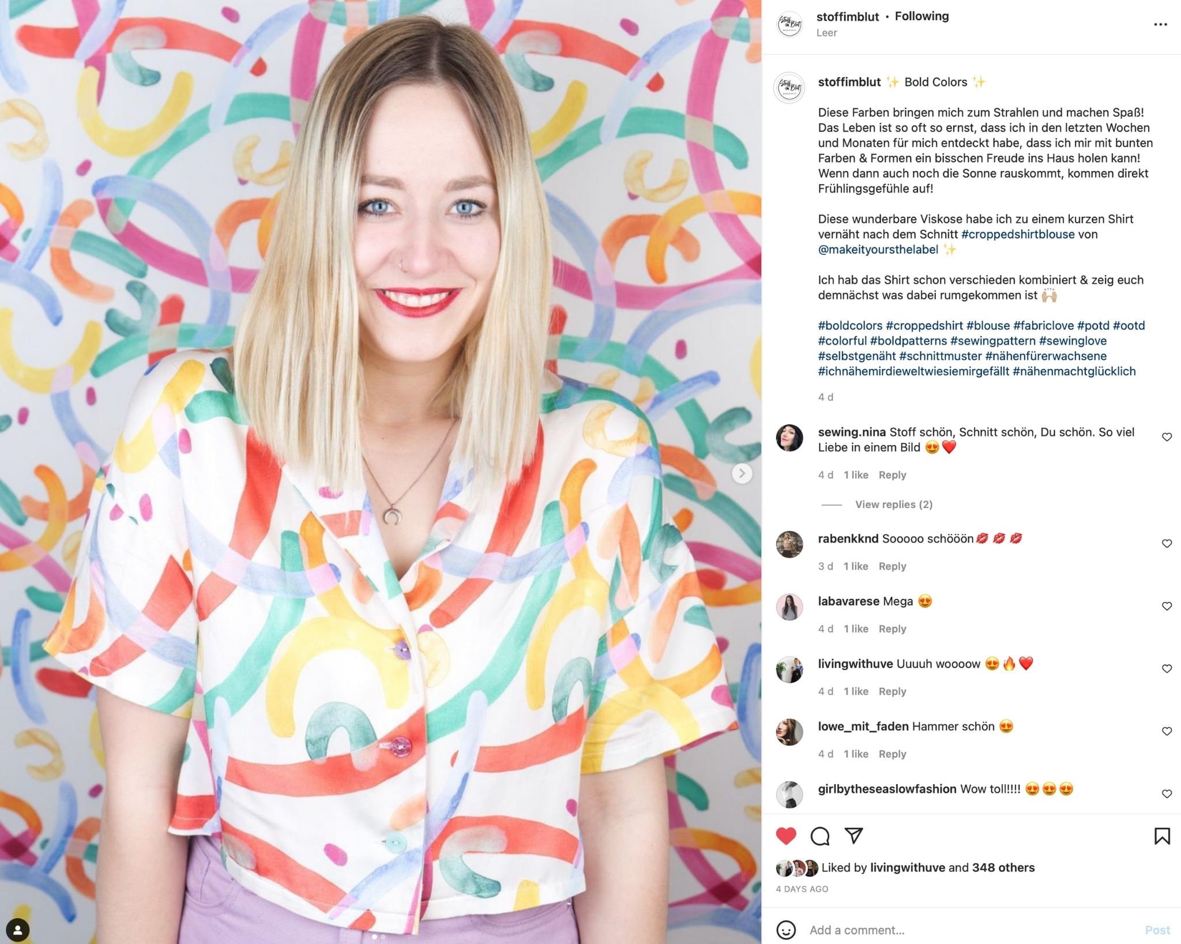This screenshot has width=1181, height=944.
Task: Toggle the Following status for stoffimblut
Action: [x=922, y=16]
